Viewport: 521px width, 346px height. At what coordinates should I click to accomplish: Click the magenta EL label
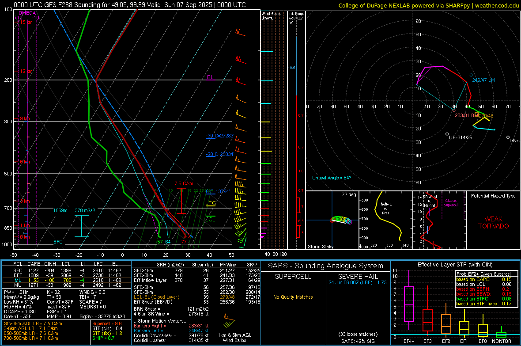pos(210,77)
